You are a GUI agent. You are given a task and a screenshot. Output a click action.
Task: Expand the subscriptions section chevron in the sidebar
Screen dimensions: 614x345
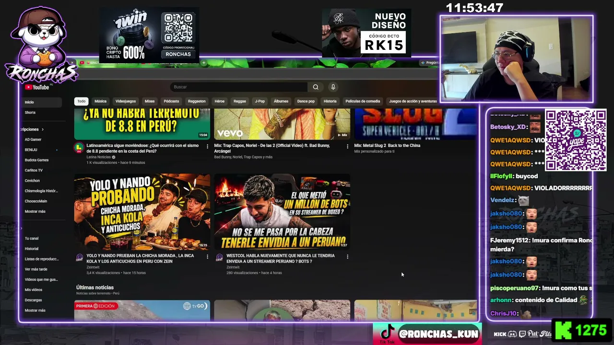(42, 129)
